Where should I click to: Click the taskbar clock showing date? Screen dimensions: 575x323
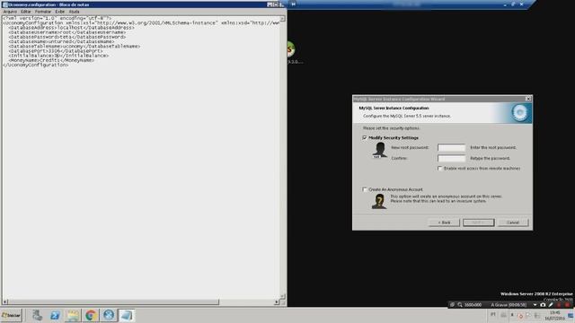(x=554, y=316)
